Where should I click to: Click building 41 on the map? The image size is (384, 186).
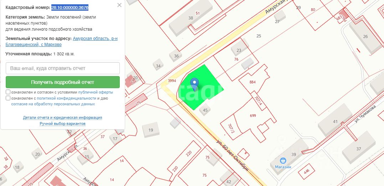[x=335, y=121]
